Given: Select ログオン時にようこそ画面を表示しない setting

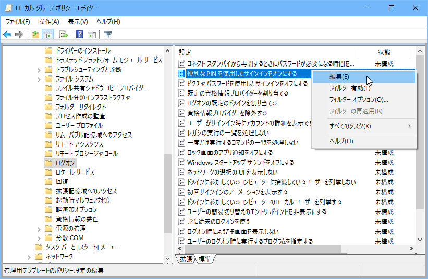Looking at the screenshot, I should coord(233,232).
